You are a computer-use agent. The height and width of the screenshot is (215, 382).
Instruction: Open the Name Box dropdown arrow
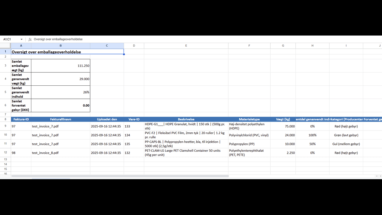21,39
